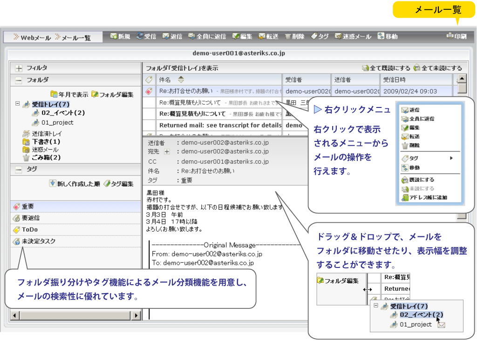Image resolution: width=477 pixels, height=341 pixels.
Task: Collapse the 受信トレイ tree node
Action: (x=18, y=104)
